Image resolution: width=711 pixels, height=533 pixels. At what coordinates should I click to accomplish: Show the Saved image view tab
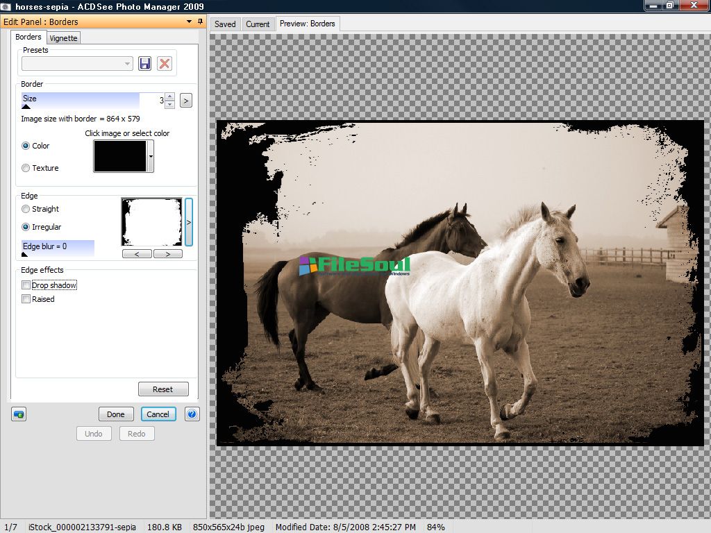[225, 24]
